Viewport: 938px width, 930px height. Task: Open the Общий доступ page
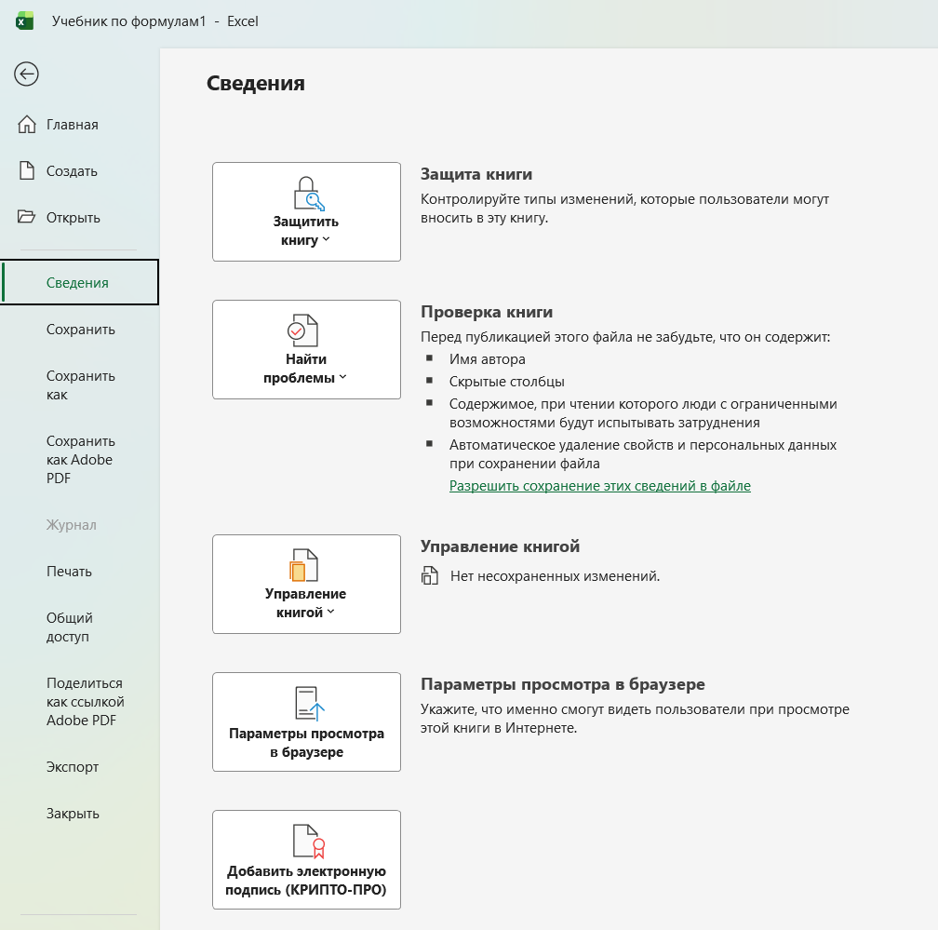click(80, 627)
